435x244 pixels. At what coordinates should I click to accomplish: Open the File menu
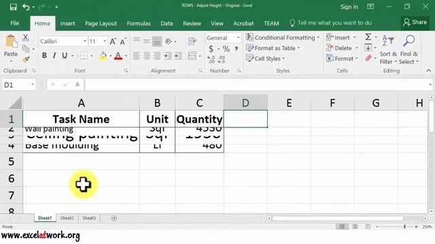[x=15, y=23]
